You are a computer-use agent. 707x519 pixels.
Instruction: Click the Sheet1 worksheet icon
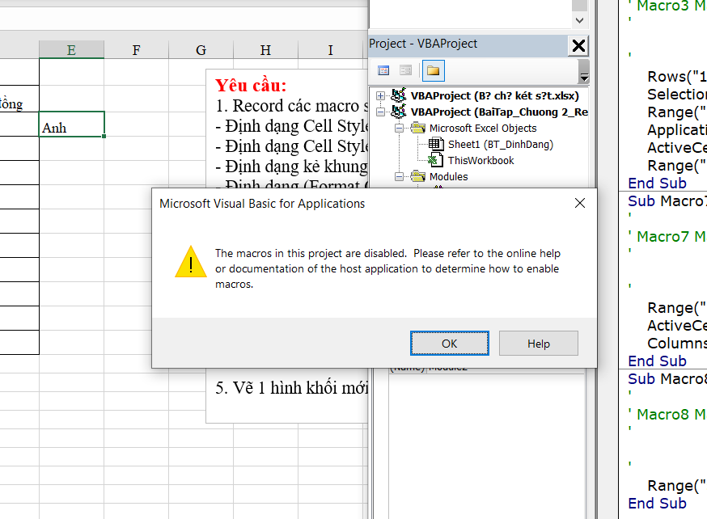pos(436,144)
